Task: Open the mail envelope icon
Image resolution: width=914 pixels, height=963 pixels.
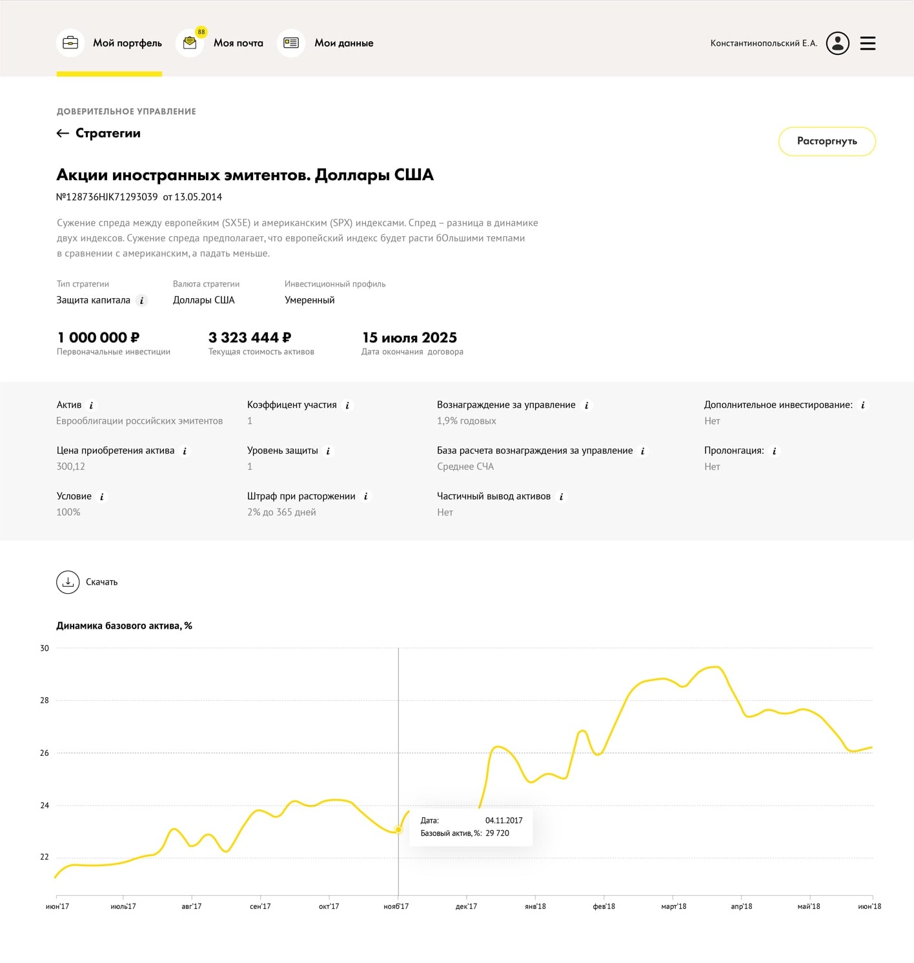Action: click(190, 43)
